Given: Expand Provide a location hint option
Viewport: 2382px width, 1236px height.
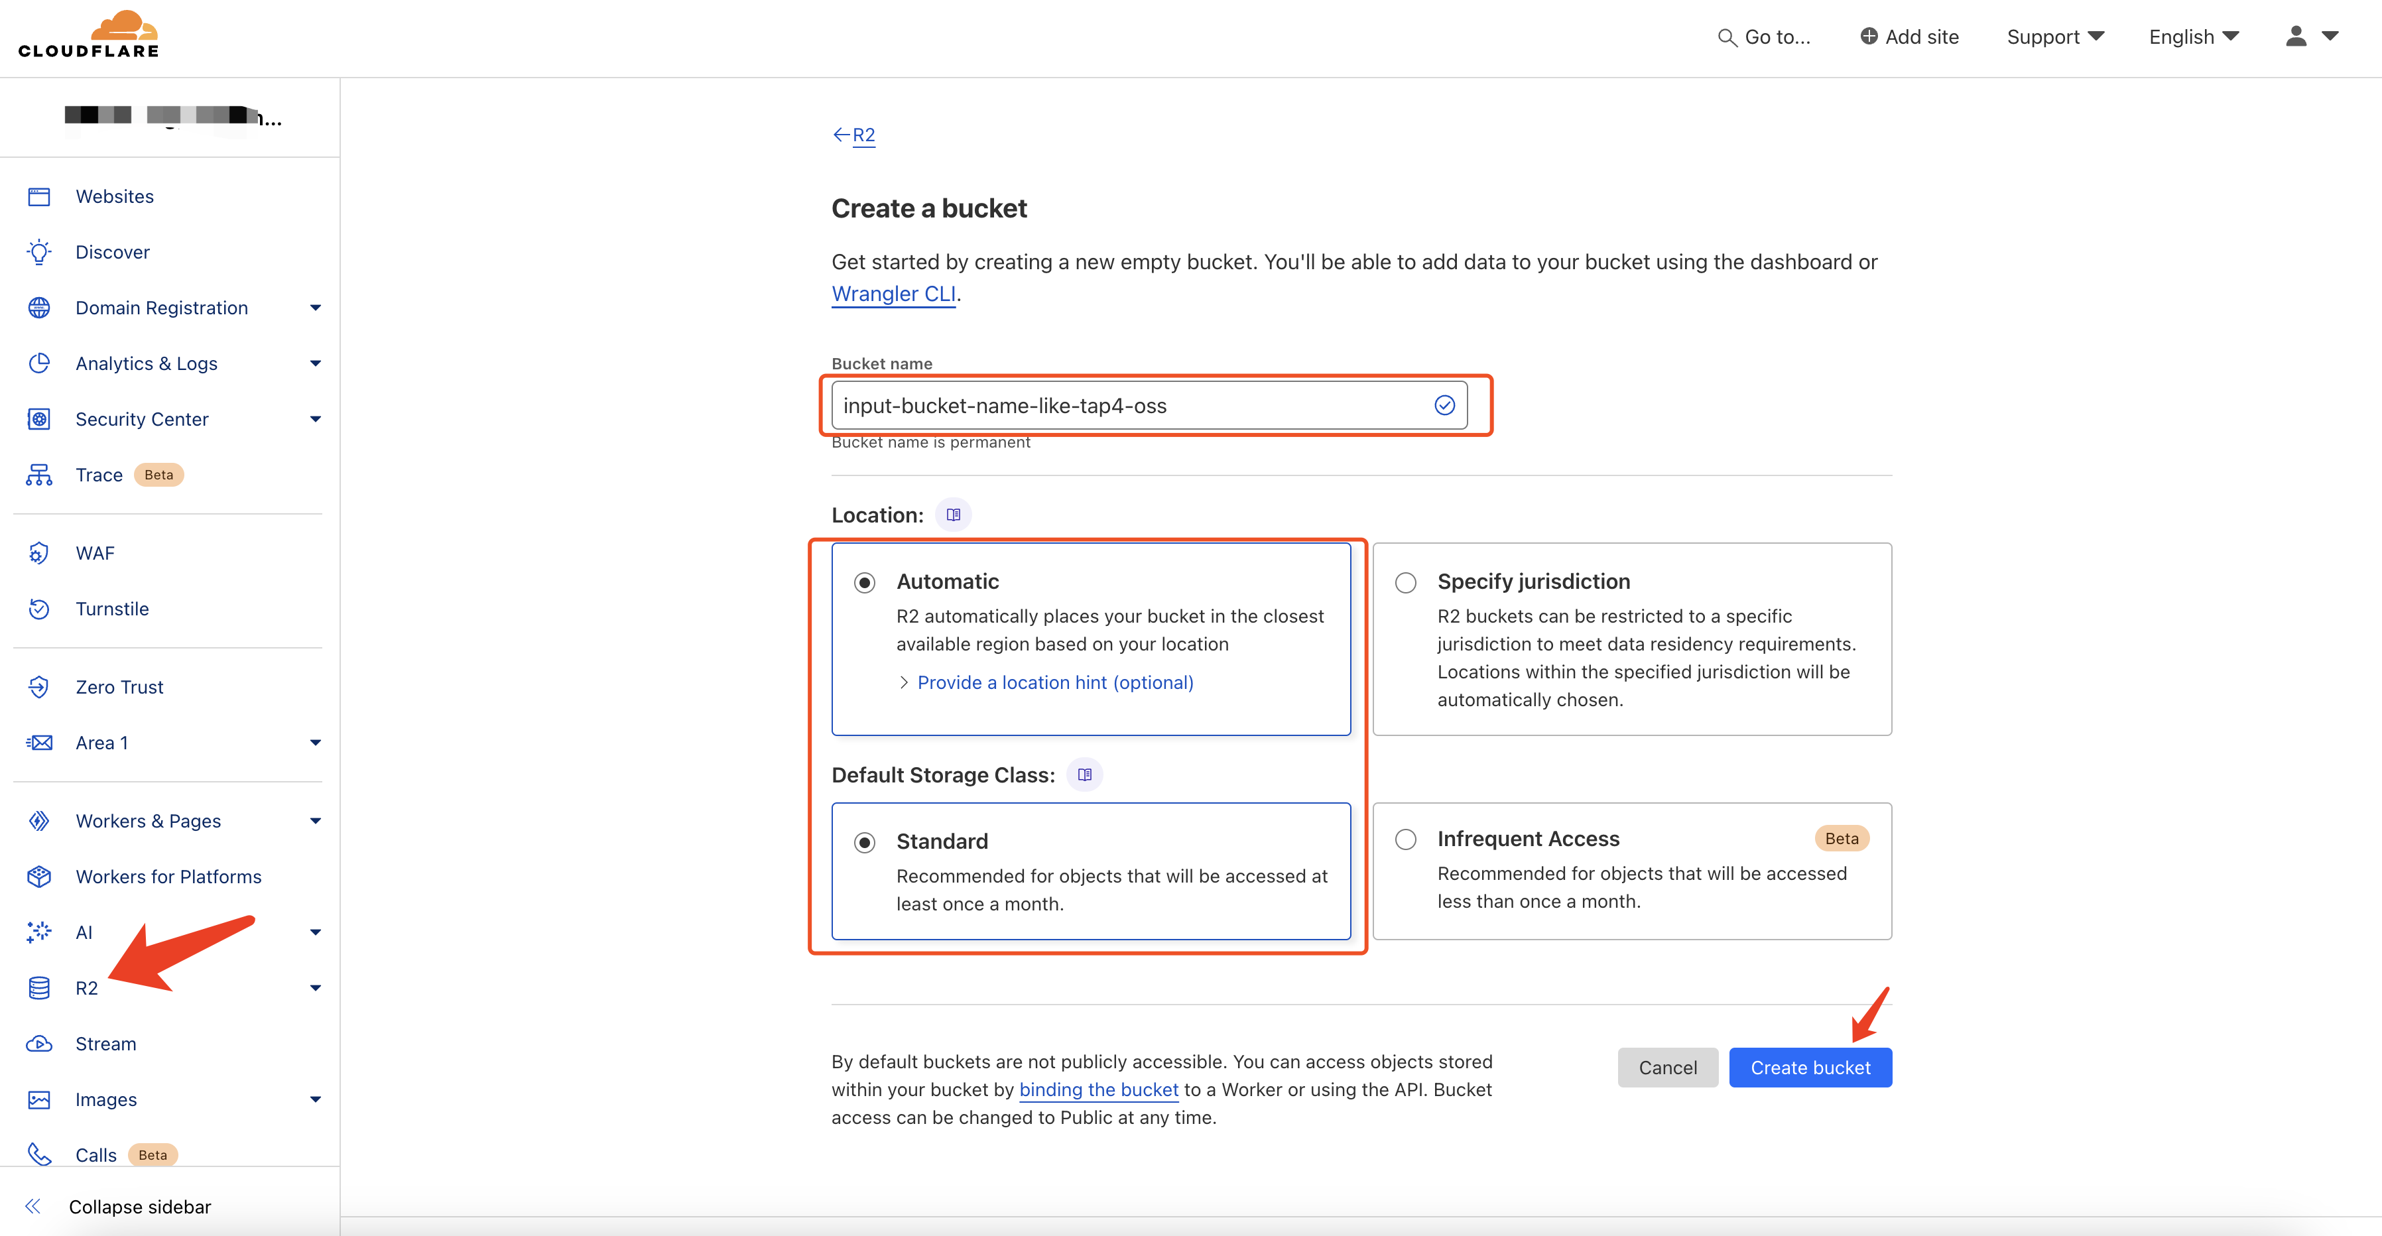Looking at the screenshot, I should click(1054, 682).
